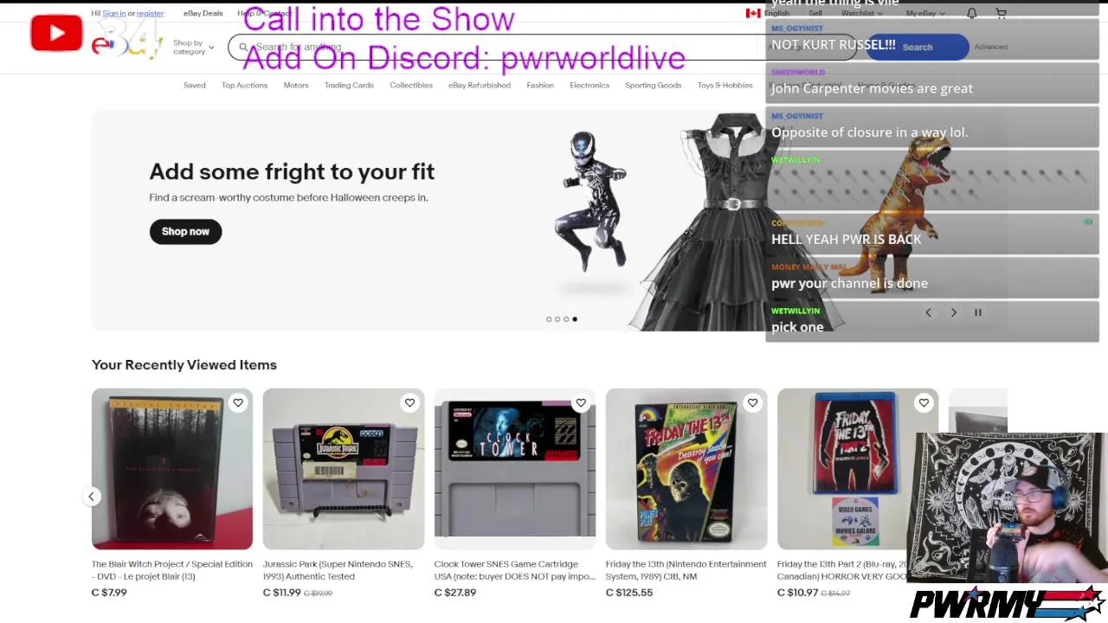Screen dimensions: 1108x623
Task: Favorite the Blair Witch Project DVD heart
Action: point(238,402)
